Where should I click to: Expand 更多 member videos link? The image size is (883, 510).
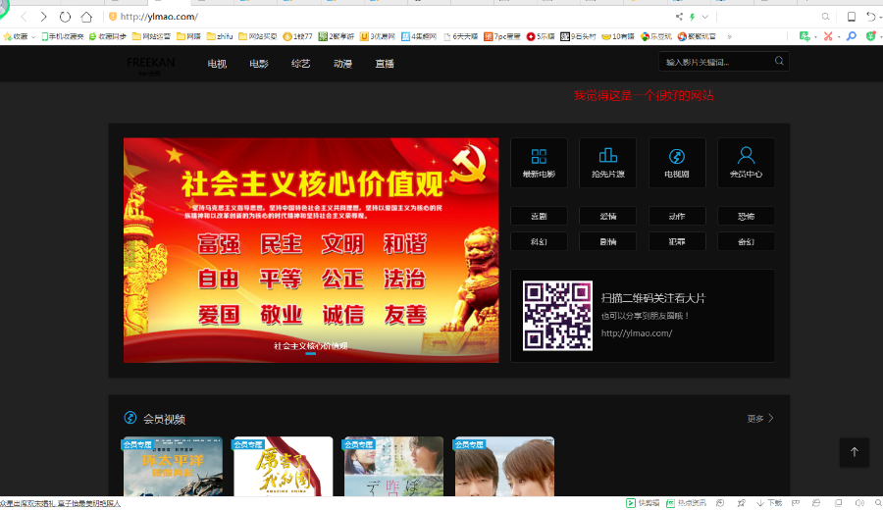pos(760,418)
